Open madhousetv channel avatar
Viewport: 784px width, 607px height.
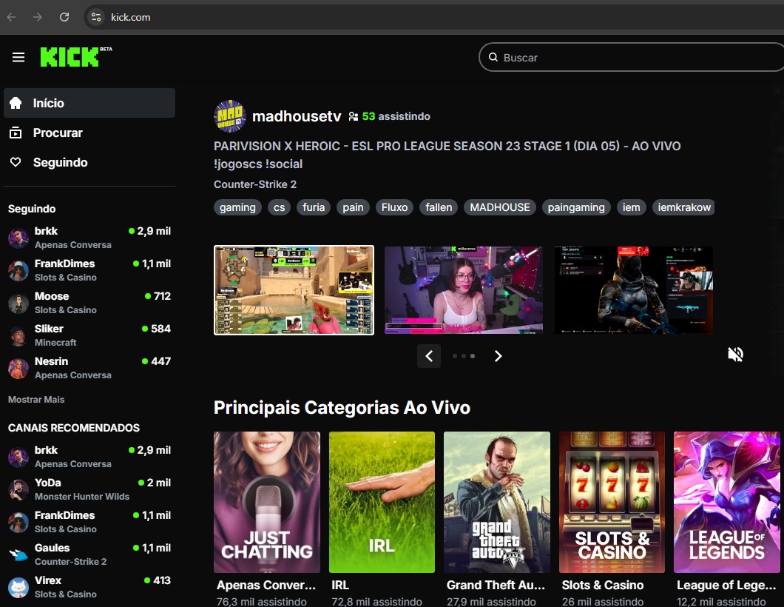(229, 116)
